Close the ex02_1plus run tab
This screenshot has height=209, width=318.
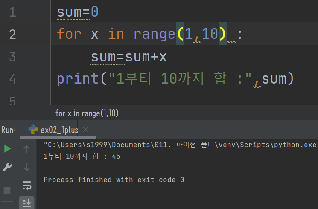[x=86, y=129]
